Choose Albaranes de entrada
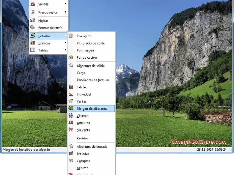The width and height of the screenshot is (234, 175). (x=91, y=147)
